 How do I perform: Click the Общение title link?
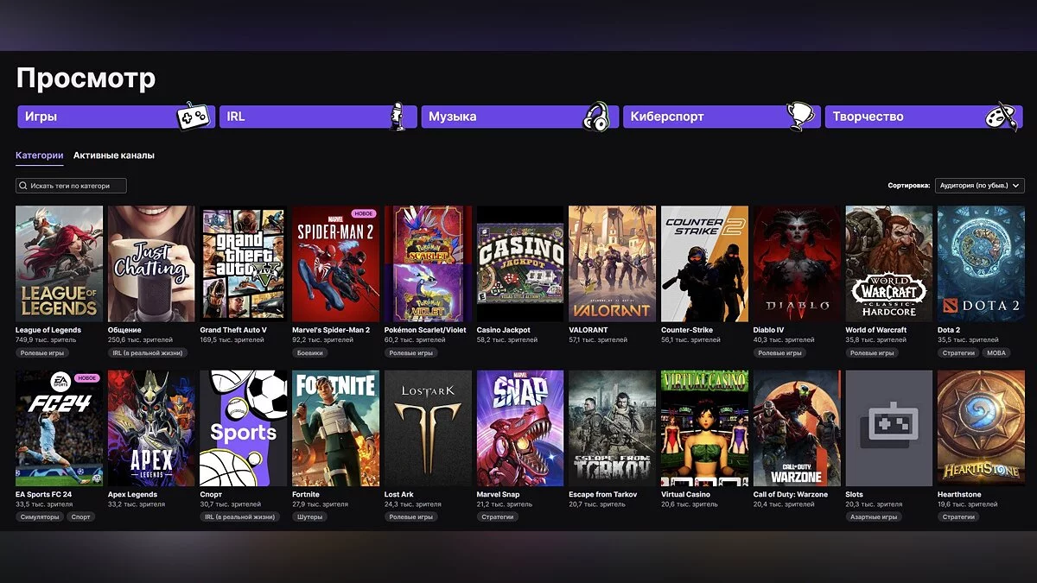pos(124,330)
